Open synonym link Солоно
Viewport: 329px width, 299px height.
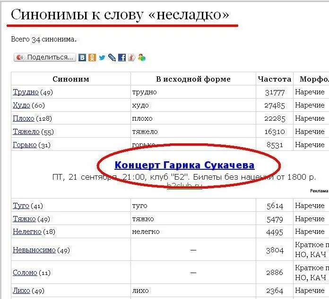[x=25, y=273]
